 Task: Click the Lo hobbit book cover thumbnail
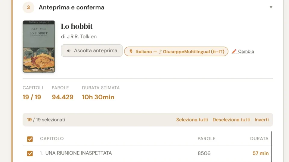tap(39, 46)
